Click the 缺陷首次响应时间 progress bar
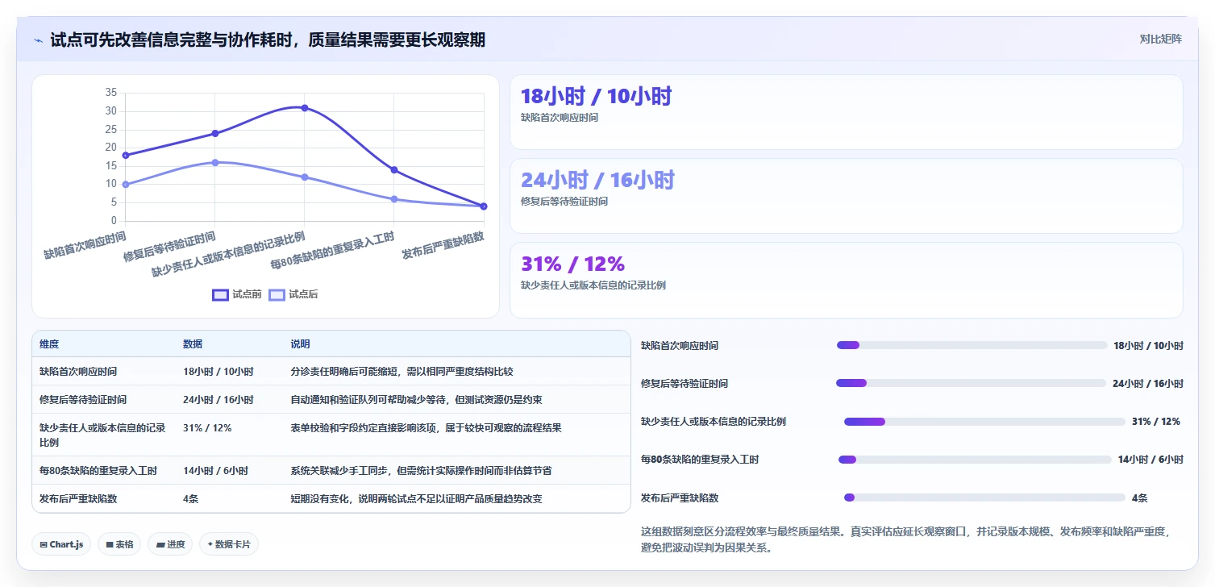Viewport: 1215px width, 587px height. tap(972, 345)
